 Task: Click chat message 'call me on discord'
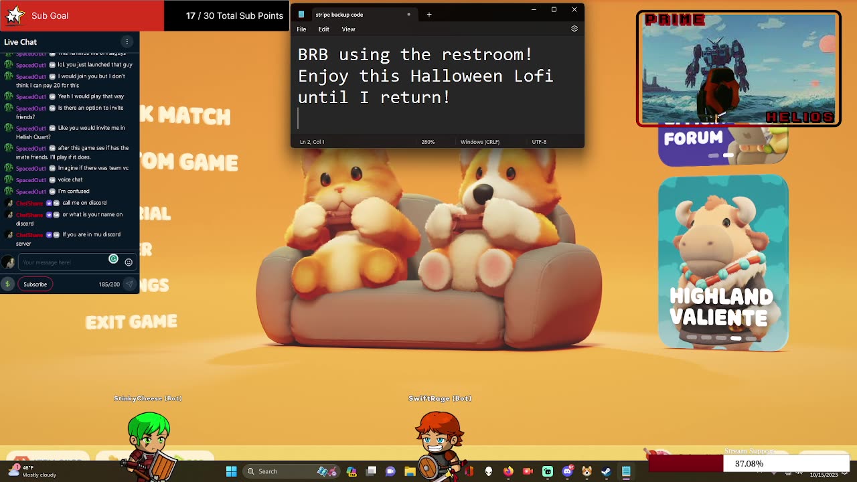(x=84, y=203)
